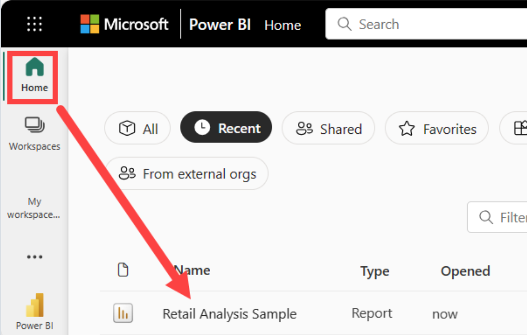
Task: Click the search magnifier icon in the top bar
Action: [x=344, y=24]
